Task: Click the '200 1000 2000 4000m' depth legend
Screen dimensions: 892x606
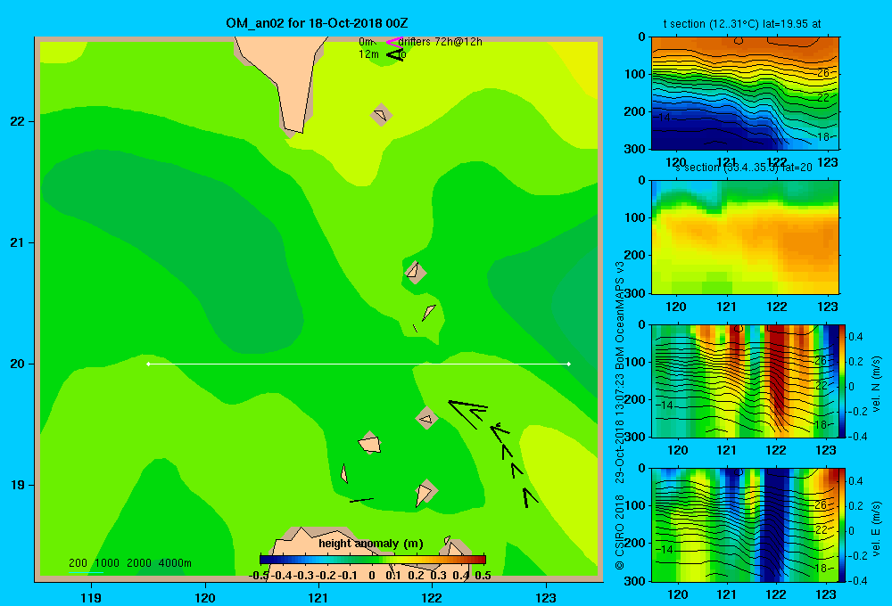Action: [129, 563]
